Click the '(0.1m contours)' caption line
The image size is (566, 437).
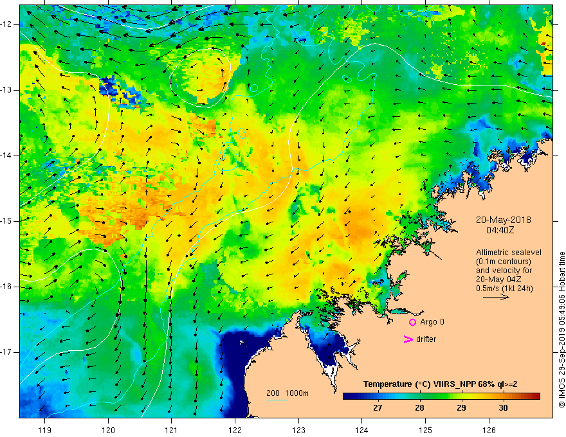pyautogui.click(x=504, y=262)
